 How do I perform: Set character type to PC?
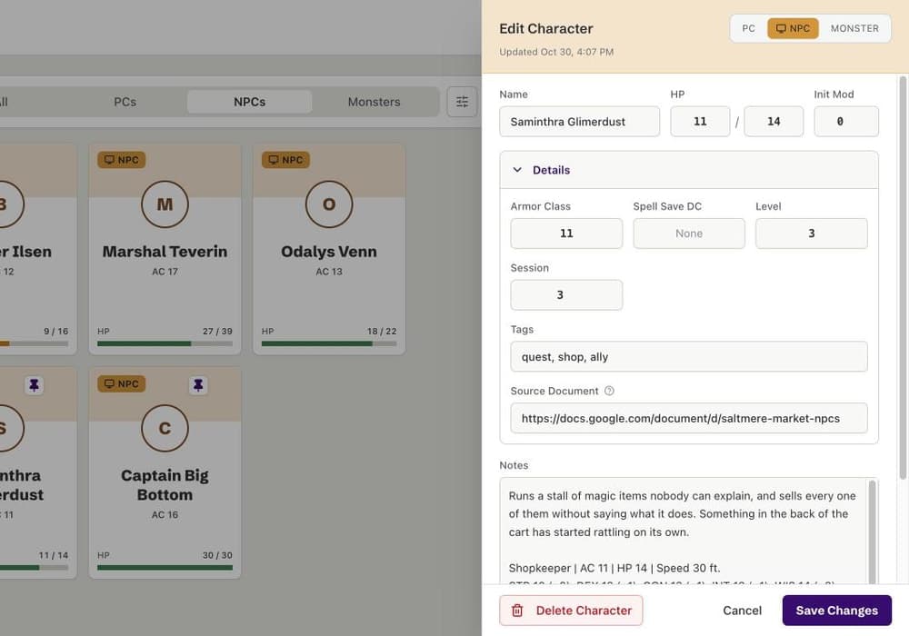click(748, 28)
